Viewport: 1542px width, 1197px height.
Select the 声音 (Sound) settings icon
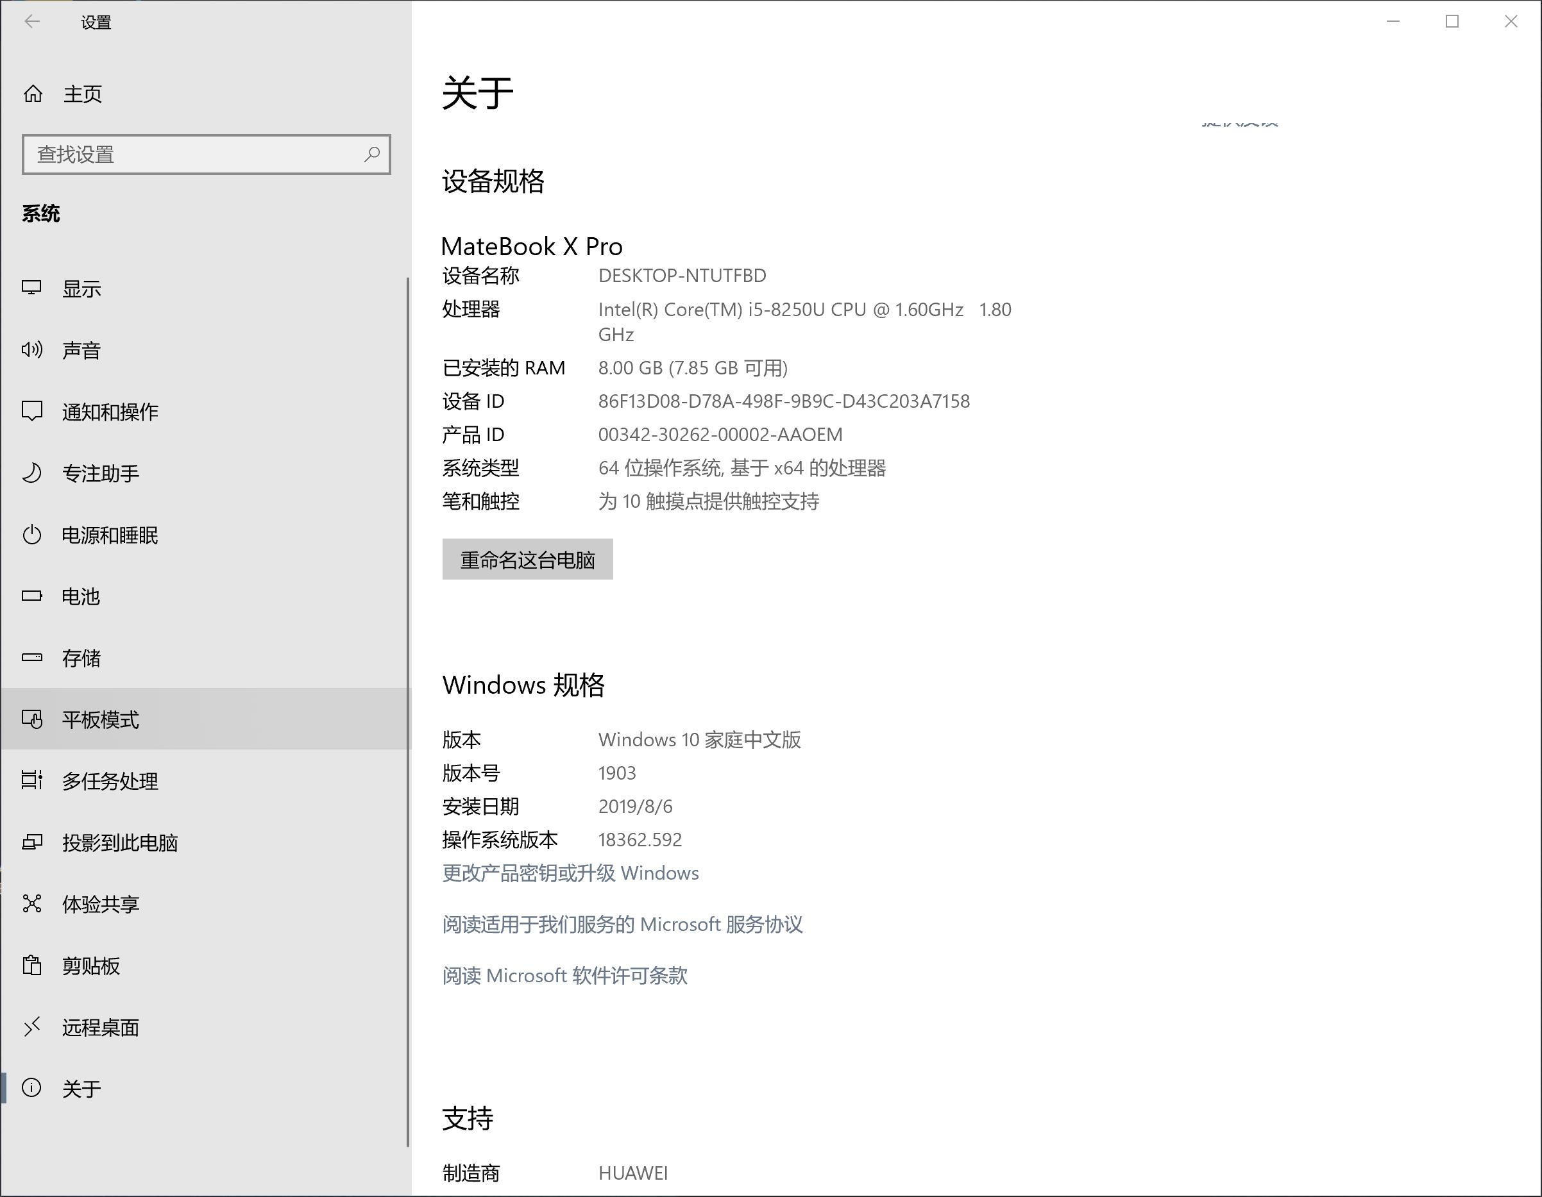[x=32, y=349]
